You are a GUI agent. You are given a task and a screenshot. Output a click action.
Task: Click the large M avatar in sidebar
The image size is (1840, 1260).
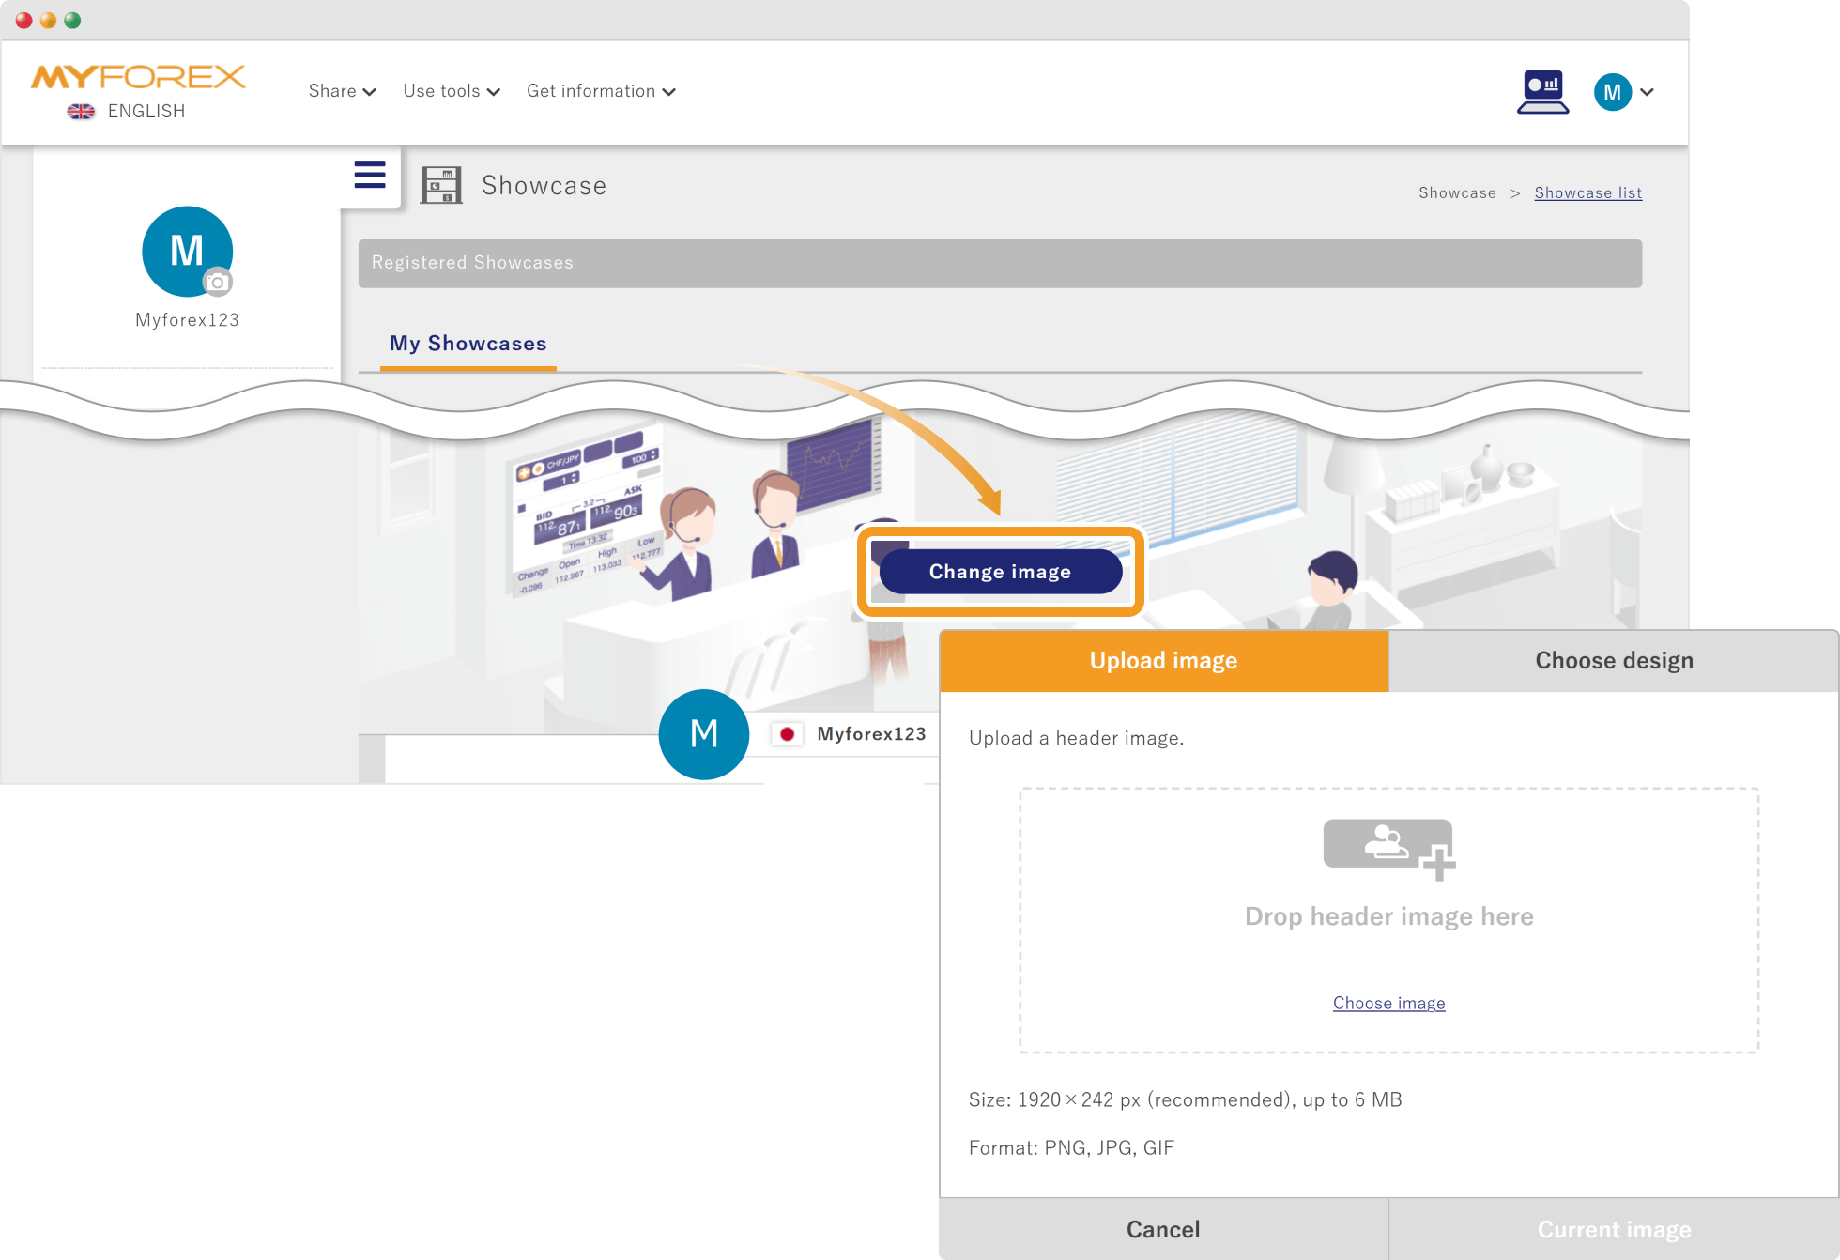pos(186,250)
